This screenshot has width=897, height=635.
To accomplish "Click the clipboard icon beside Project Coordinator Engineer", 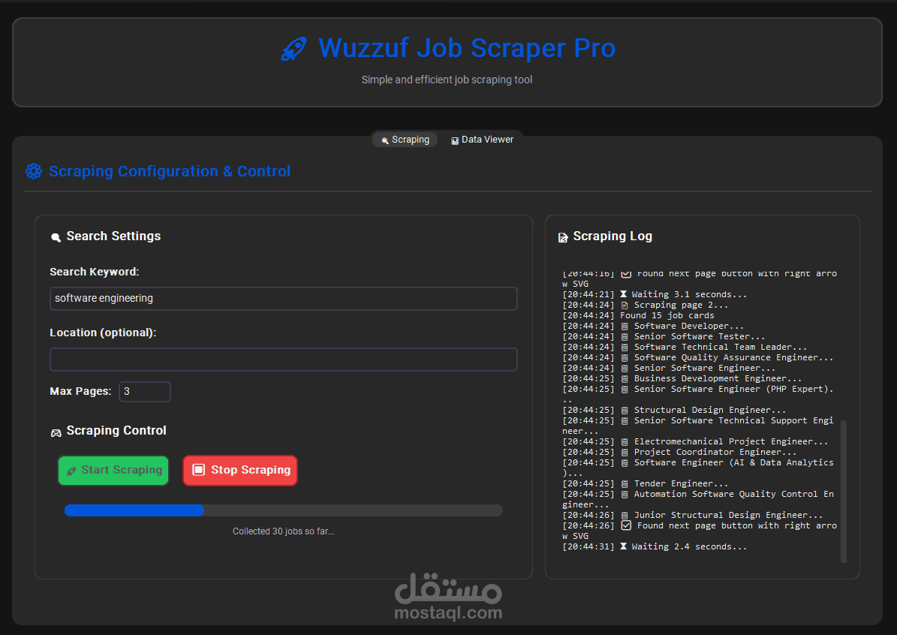I will click(x=624, y=452).
